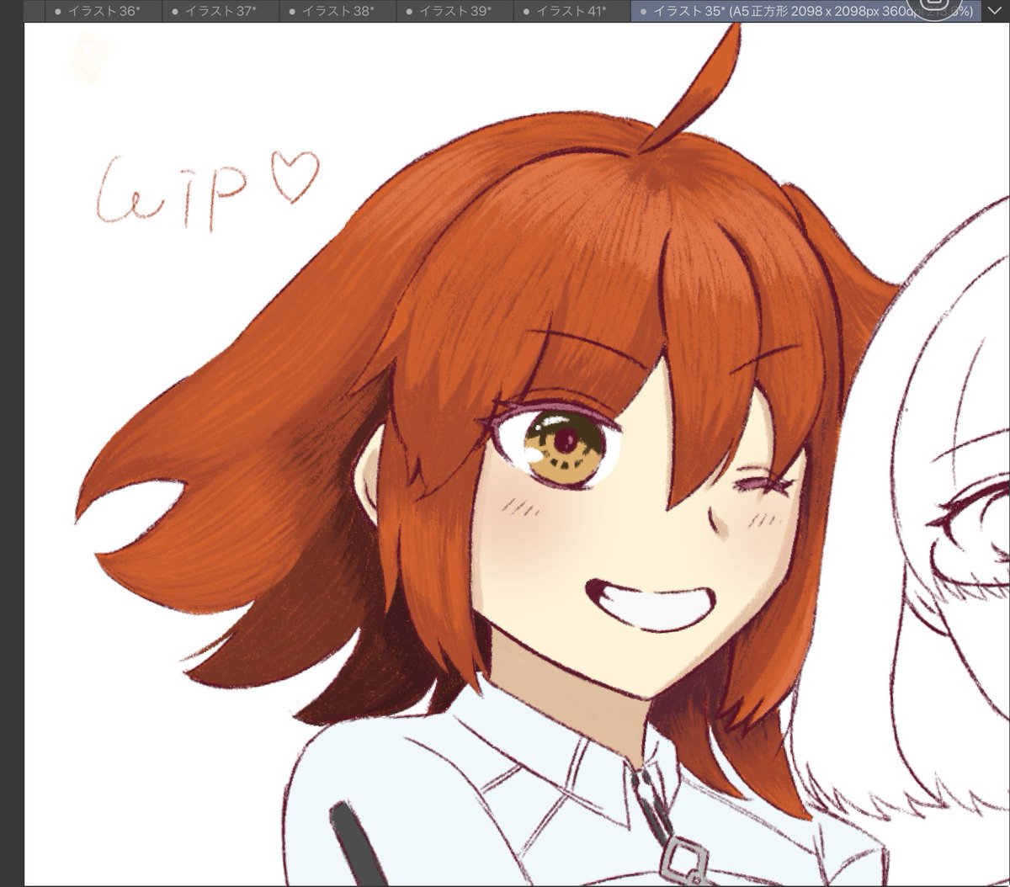This screenshot has width=1010, height=887.
Task: Close the イラスト 37* tab via its dot
Action: coord(174,12)
